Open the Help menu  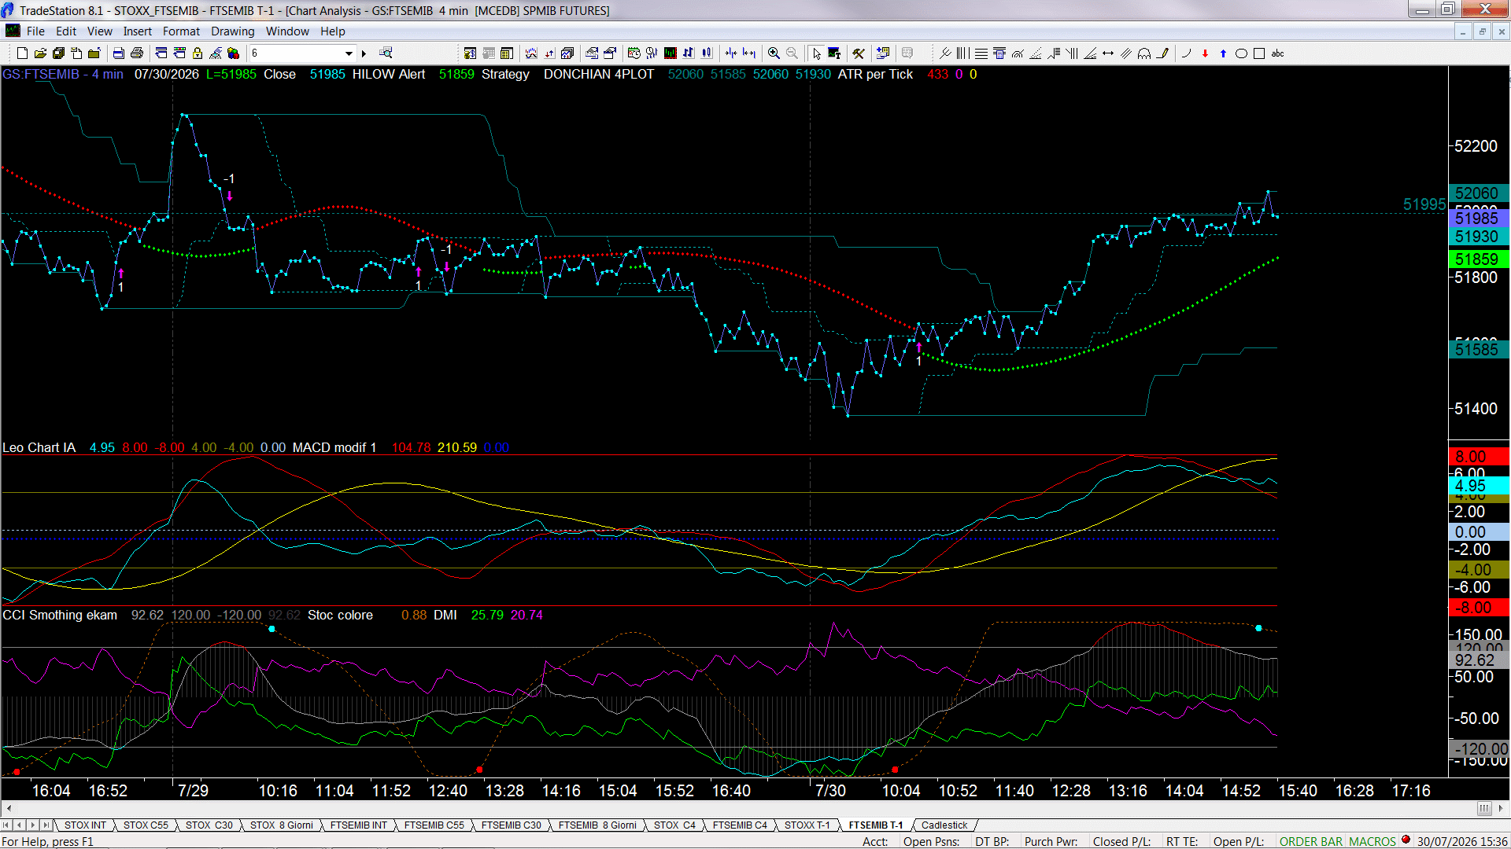pos(333,31)
